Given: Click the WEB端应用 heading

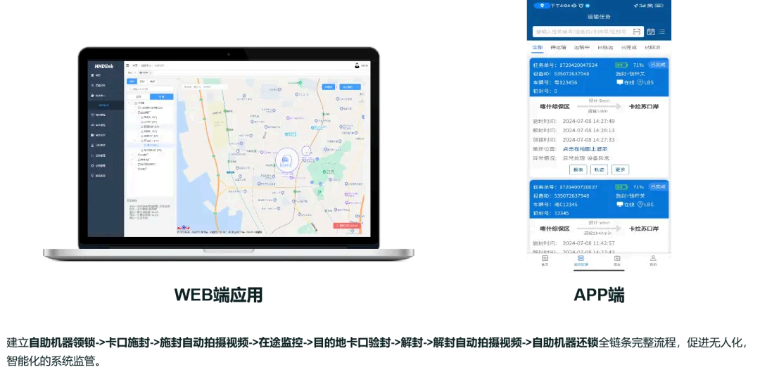Looking at the screenshot, I should click(x=219, y=295).
